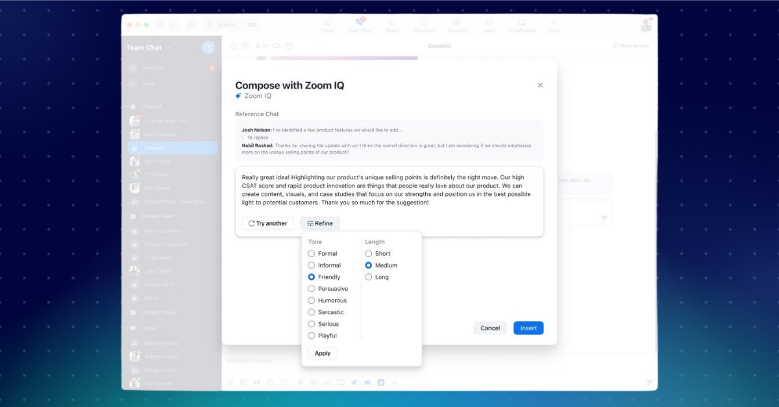Switch to Meetings via the clock icon
Screen dimensions: 779x407
425,25
